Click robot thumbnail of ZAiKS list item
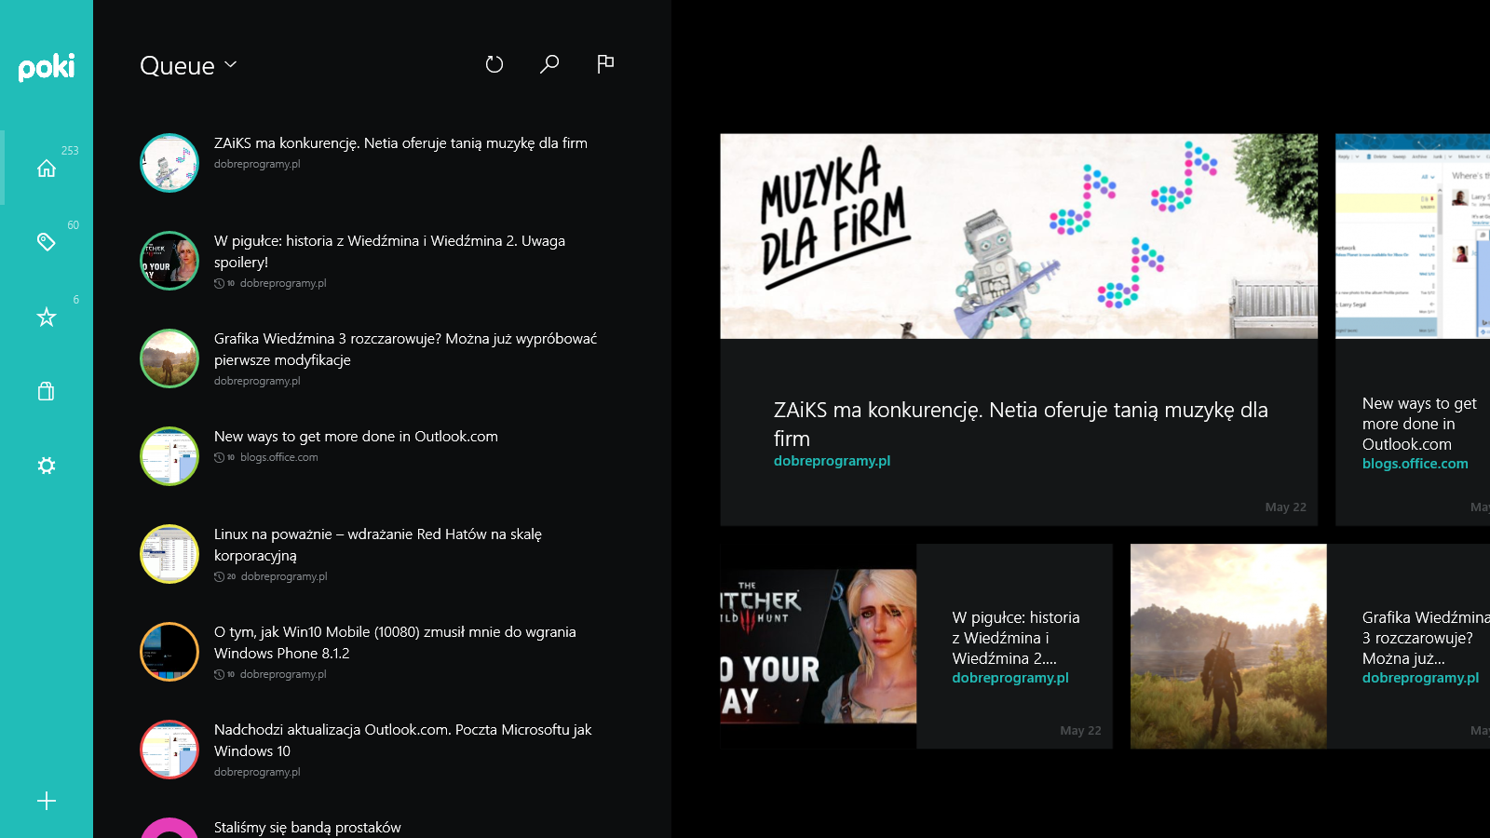 pyautogui.click(x=169, y=163)
